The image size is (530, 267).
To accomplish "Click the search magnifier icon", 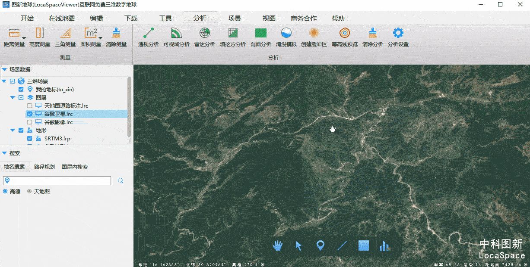I will (121, 180).
